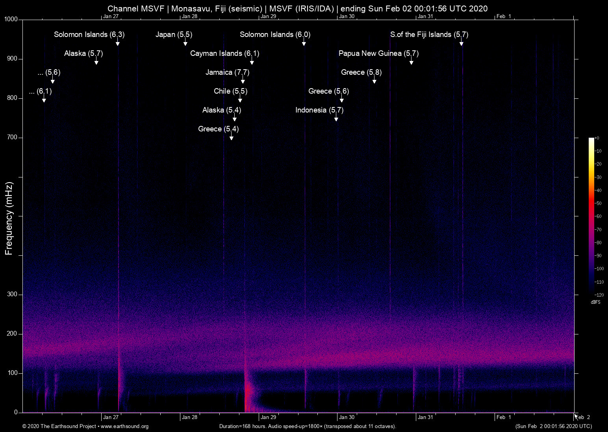Viewport: 608px width, 432px height.
Task: Select the Chile (5.5) event label
Action: click(x=231, y=91)
